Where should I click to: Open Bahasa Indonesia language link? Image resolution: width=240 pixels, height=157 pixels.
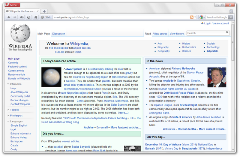tap(21, 133)
